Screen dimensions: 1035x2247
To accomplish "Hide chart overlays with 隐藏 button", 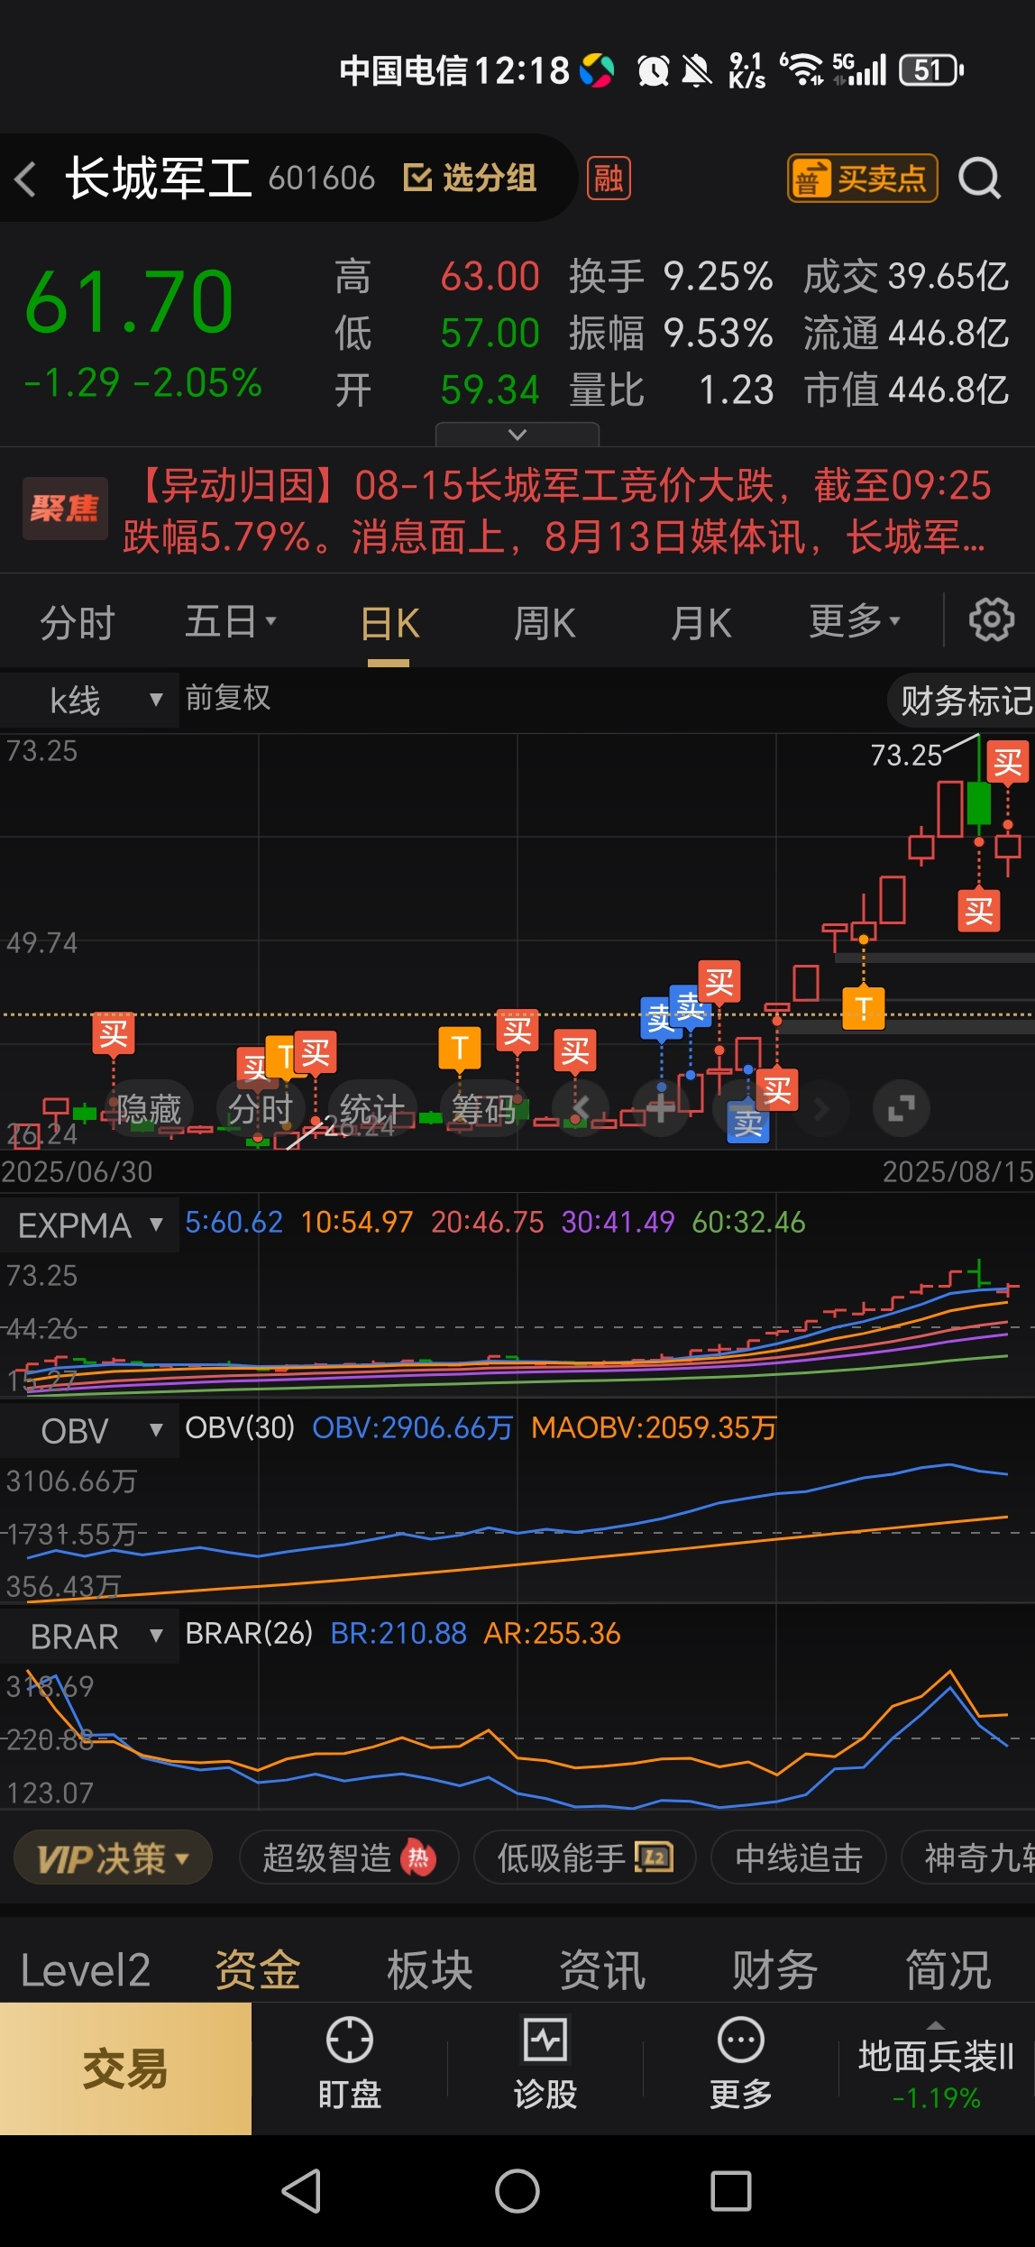I will pos(149,1109).
